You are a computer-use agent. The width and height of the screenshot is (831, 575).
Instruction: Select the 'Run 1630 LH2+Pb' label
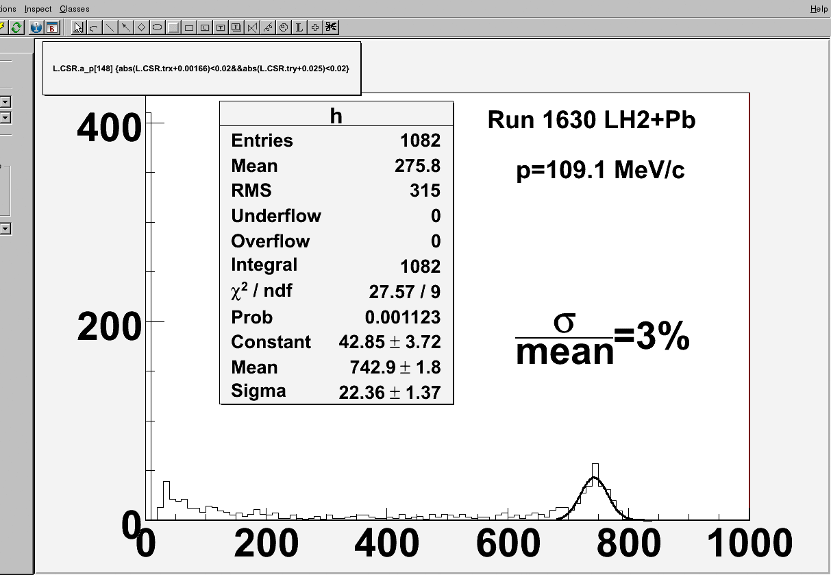point(591,121)
